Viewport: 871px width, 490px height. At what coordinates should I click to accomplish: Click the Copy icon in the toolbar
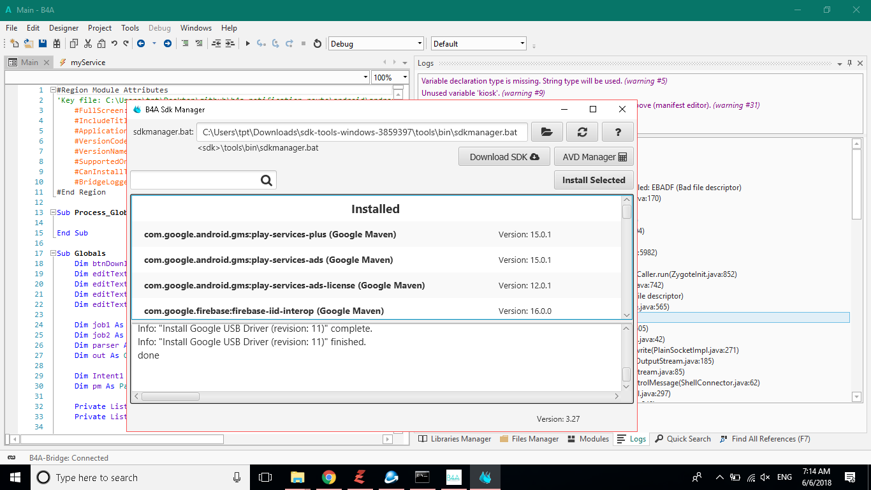coord(74,43)
